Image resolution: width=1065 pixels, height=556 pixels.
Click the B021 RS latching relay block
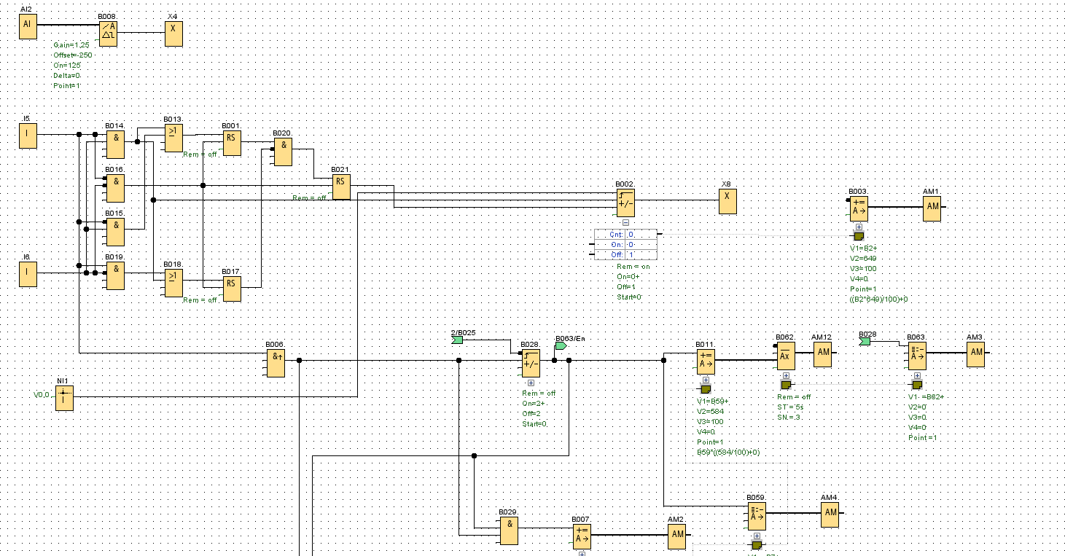coord(340,187)
